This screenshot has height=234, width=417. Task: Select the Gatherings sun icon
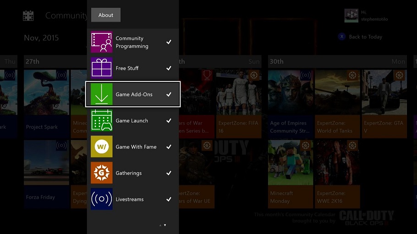click(x=102, y=173)
